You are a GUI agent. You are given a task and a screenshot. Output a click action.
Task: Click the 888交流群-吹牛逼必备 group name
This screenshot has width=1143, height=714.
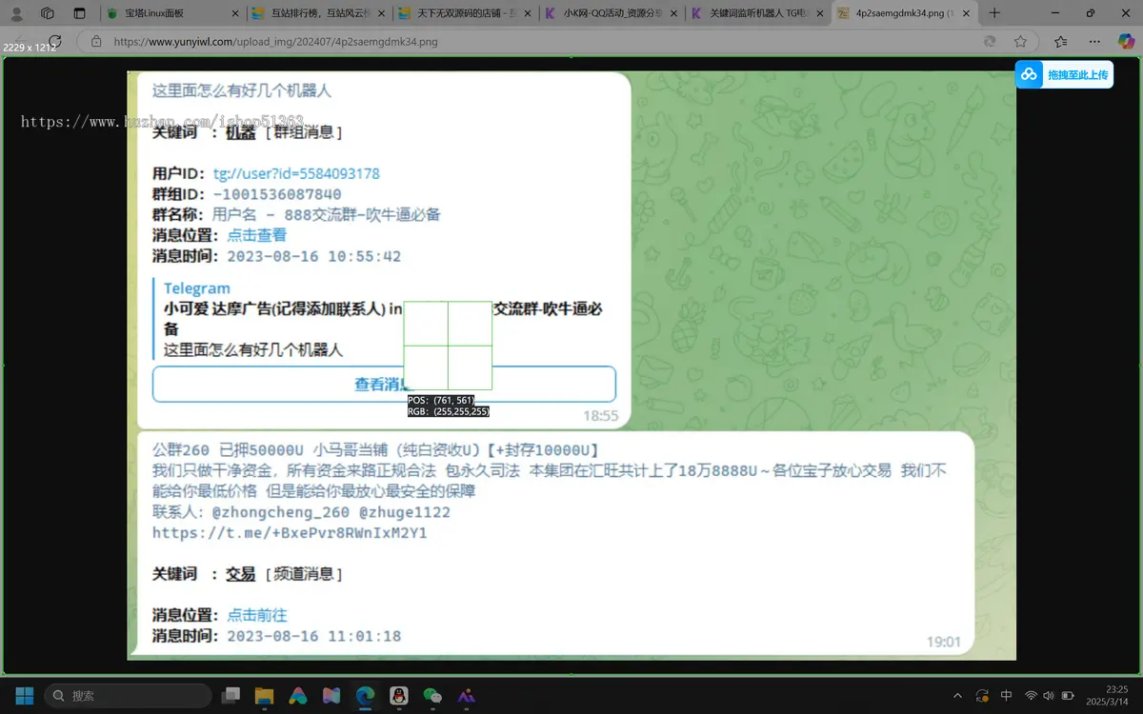click(x=362, y=215)
